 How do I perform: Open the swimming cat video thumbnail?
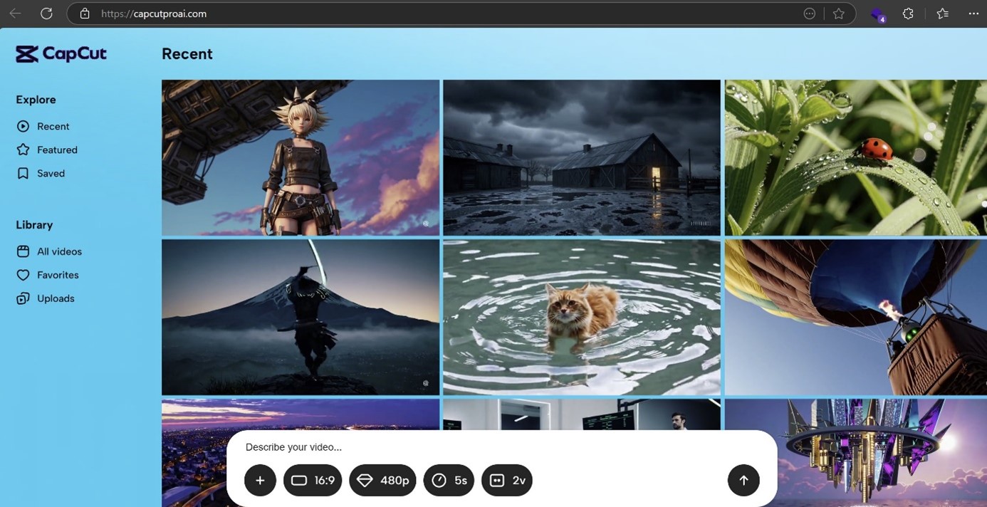582,317
